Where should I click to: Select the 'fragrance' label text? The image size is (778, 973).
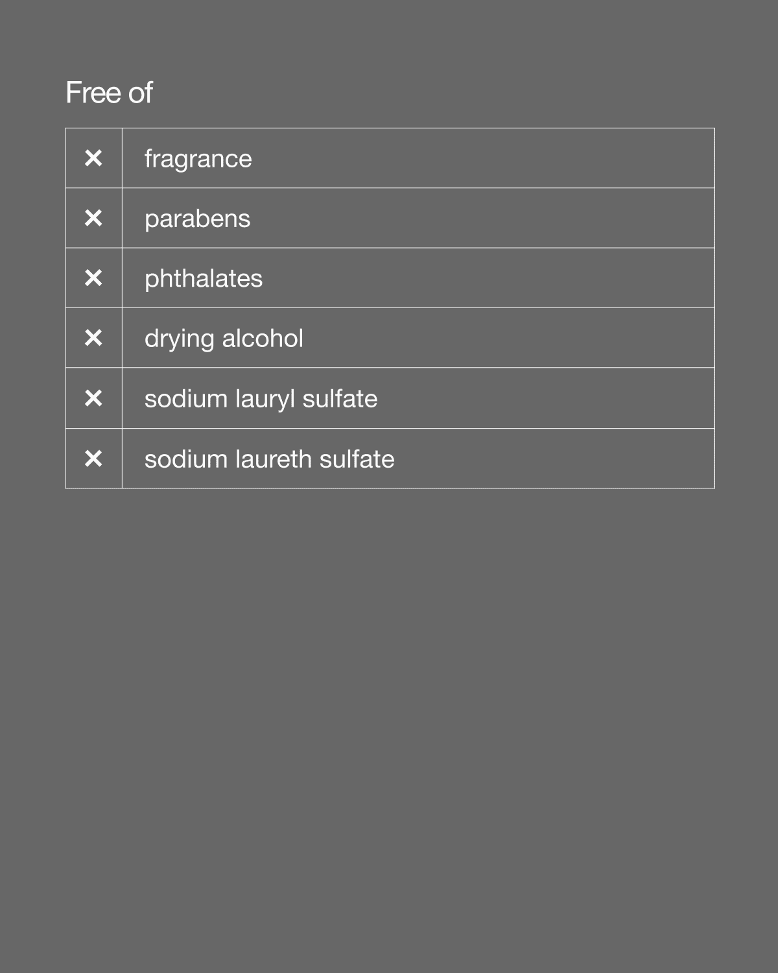[x=198, y=159]
